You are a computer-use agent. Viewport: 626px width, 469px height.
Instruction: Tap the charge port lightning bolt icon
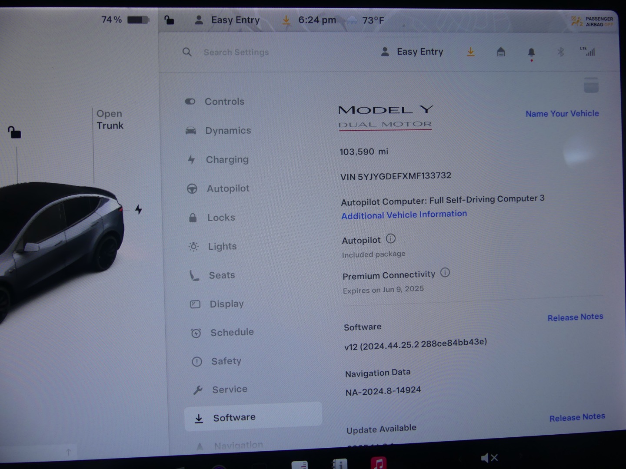139,210
